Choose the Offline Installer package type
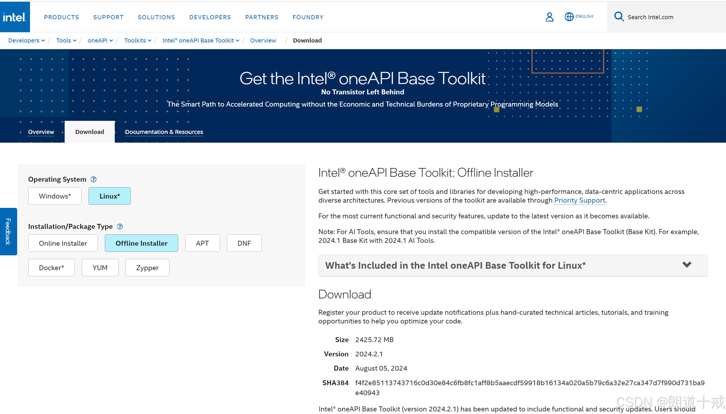 click(x=142, y=243)
